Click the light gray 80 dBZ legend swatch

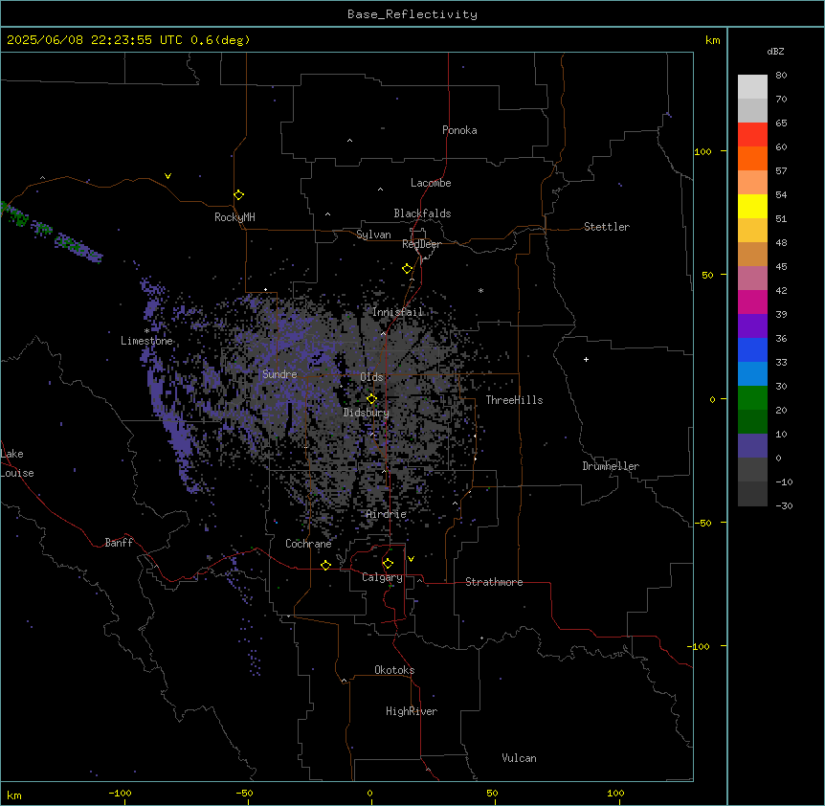pyautogui.click(x=752, y=87)
